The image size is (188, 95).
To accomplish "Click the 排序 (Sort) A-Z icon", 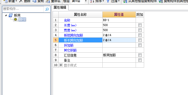I will [92, 1].
